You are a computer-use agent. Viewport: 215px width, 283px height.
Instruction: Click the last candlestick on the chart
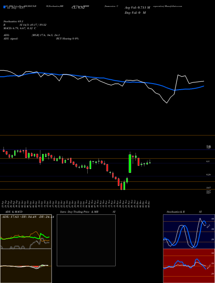tap(150, 162)
